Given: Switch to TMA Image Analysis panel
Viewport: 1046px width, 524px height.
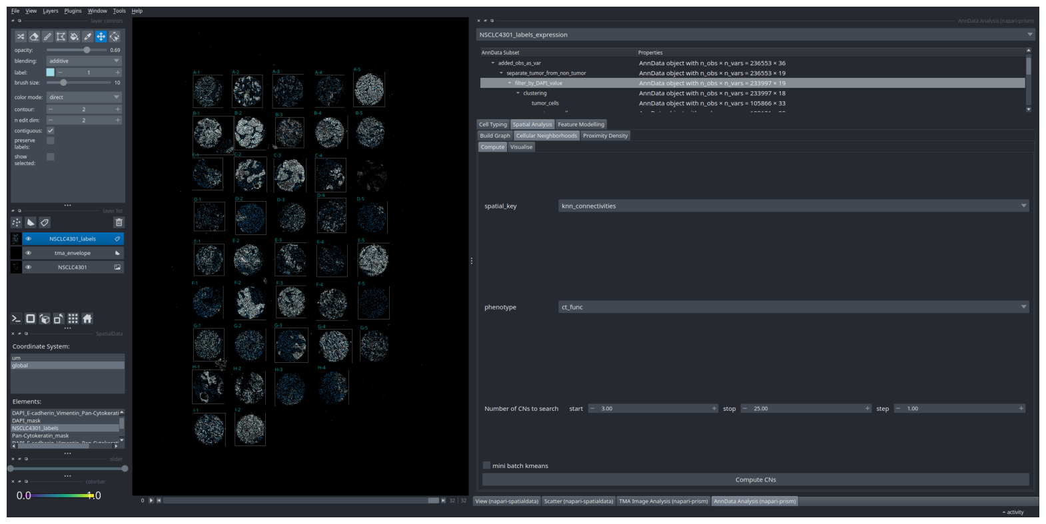Looking at the screenshot, I should (x=663, y=501).
